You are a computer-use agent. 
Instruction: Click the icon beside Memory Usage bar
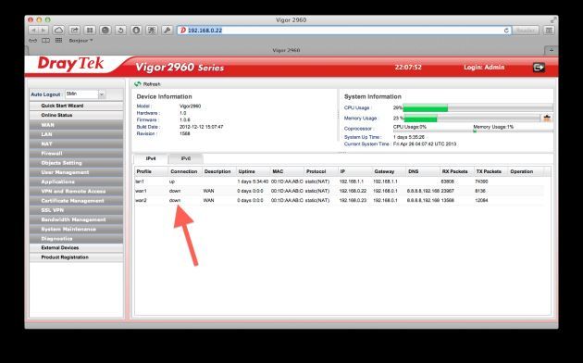[x=547, y=119]
